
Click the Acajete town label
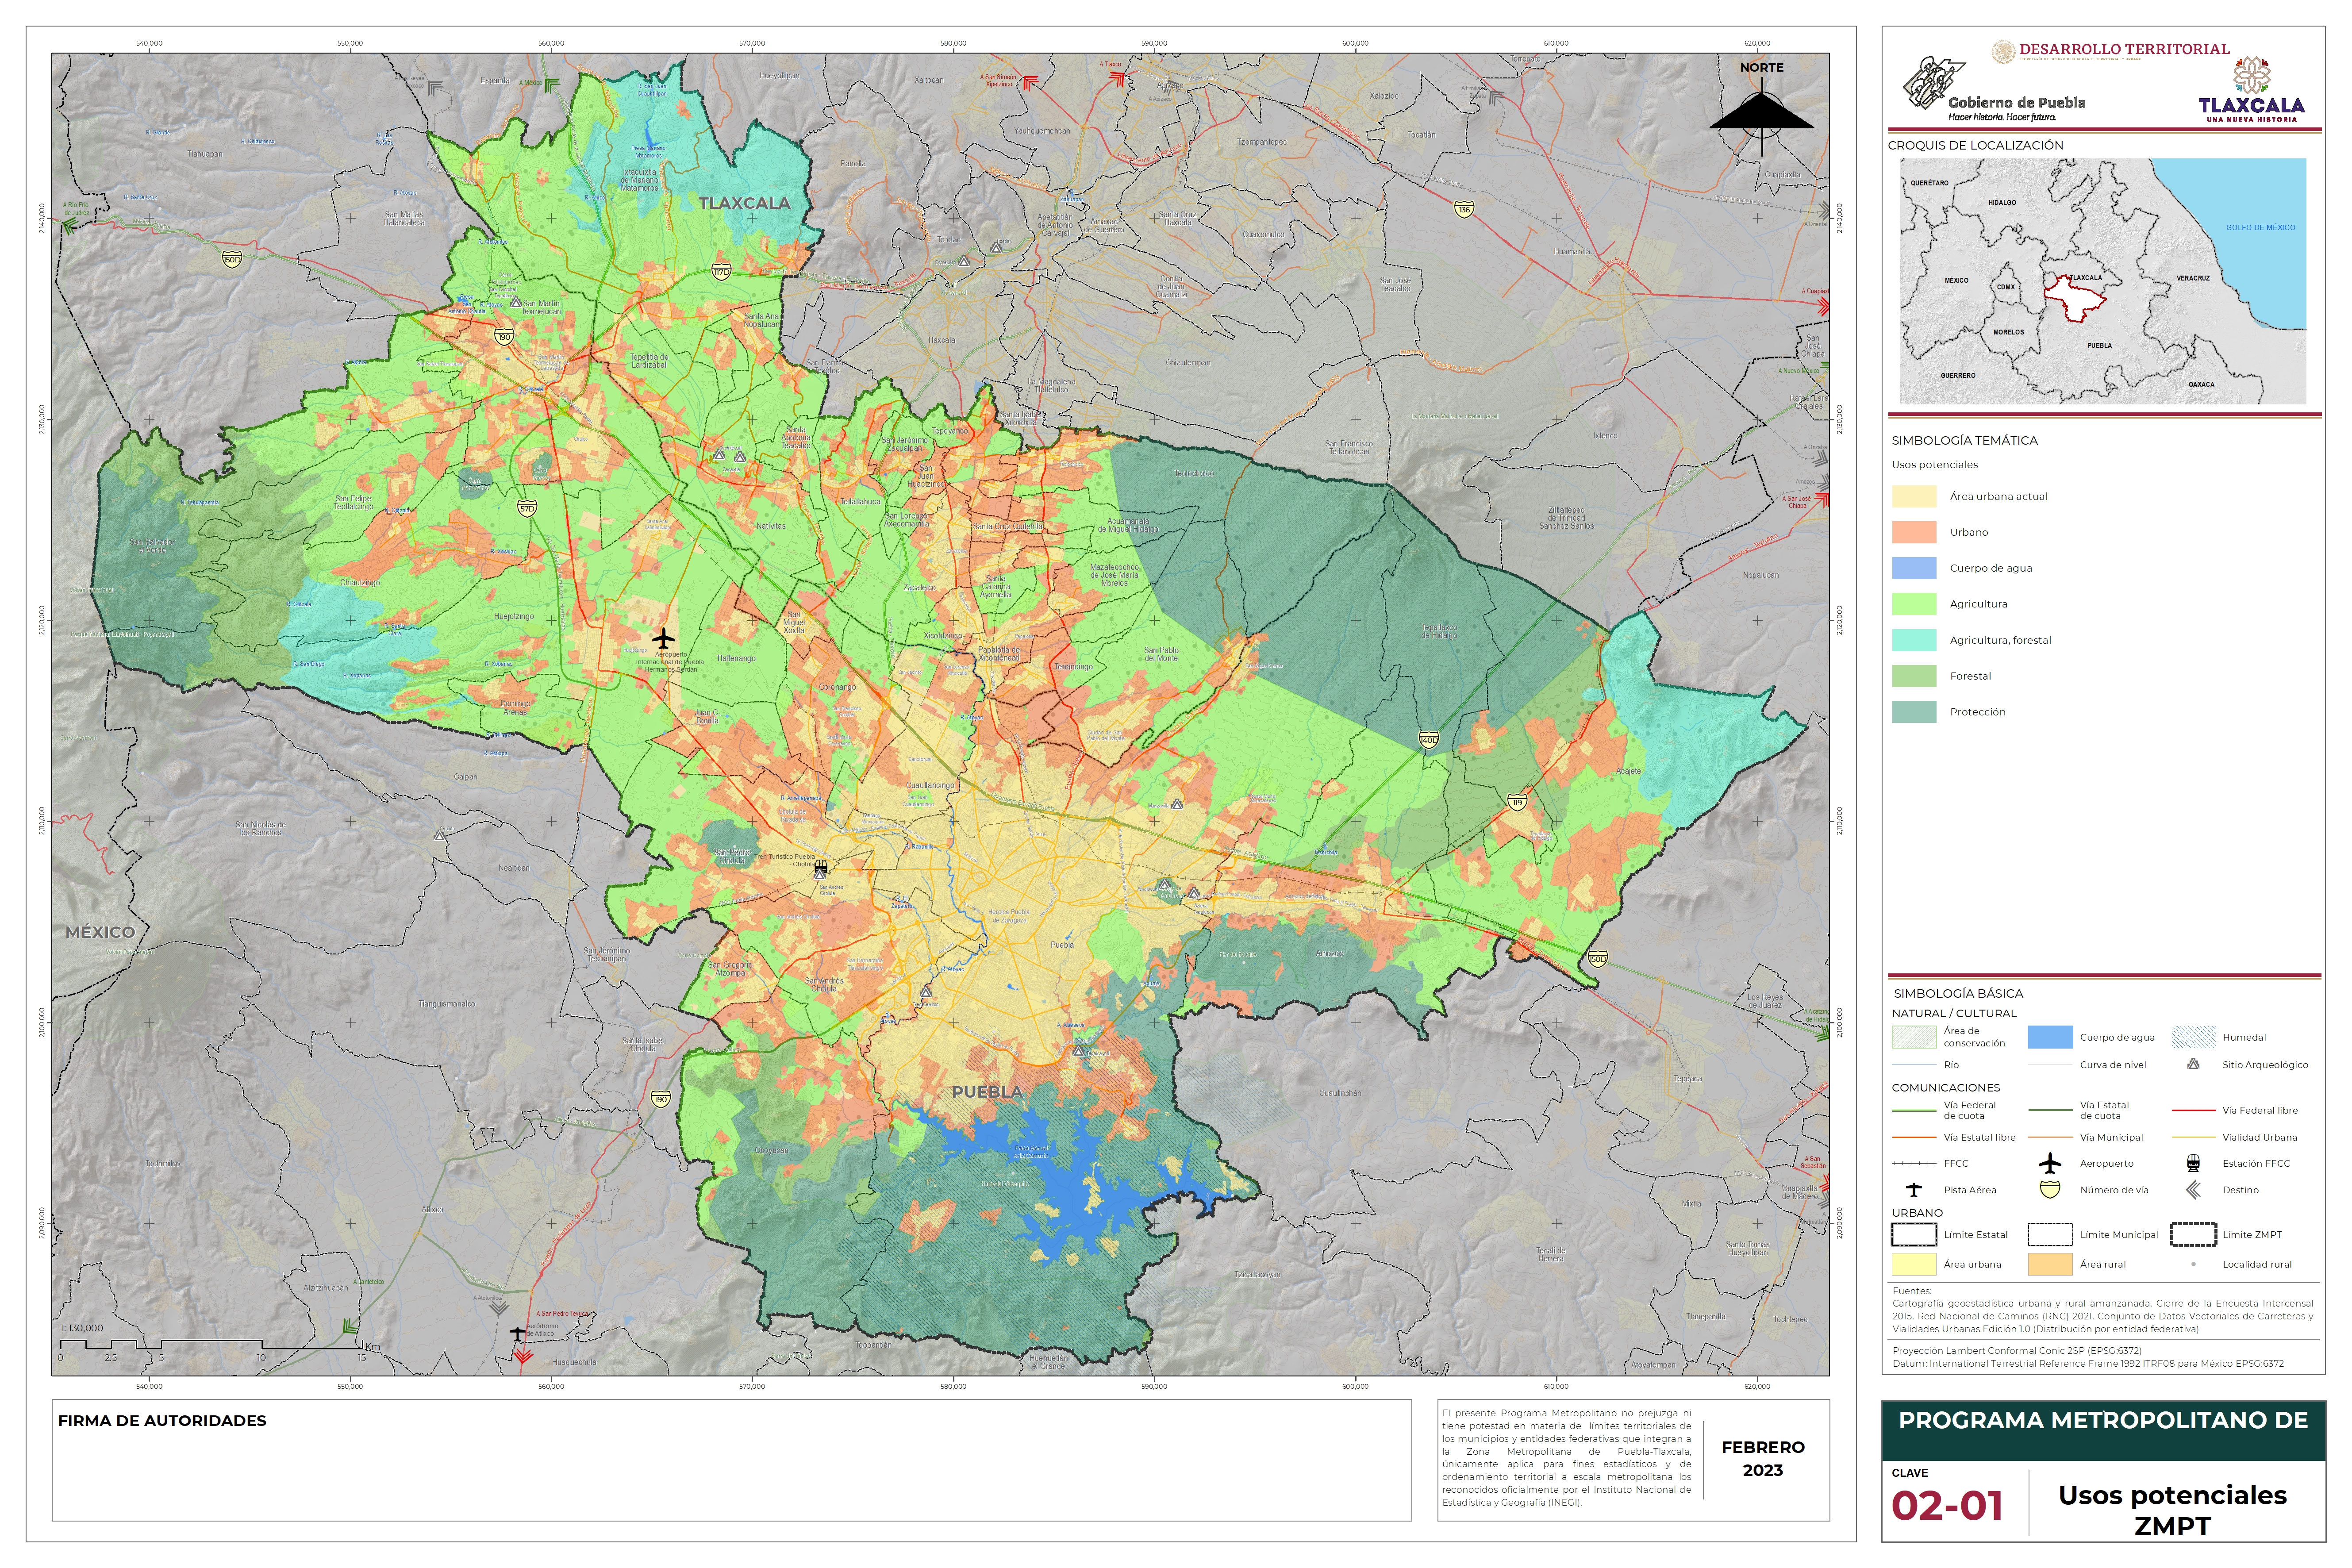[1628, 771]
